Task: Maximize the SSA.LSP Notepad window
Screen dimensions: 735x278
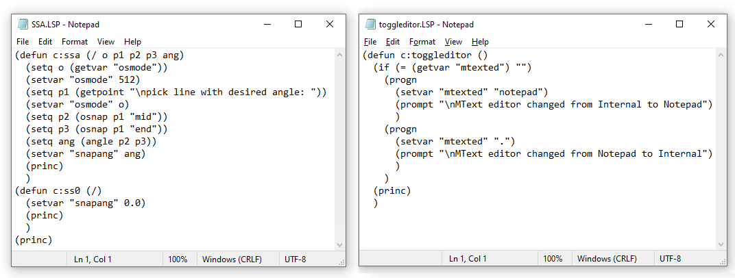Action: (298, 24)
